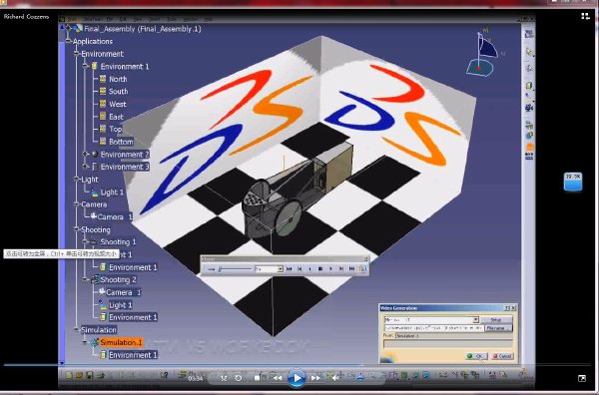Stop video playback with the square stop button
This screenshot has width=599, height=395.
pyautogui.click(x=258, y=378)
